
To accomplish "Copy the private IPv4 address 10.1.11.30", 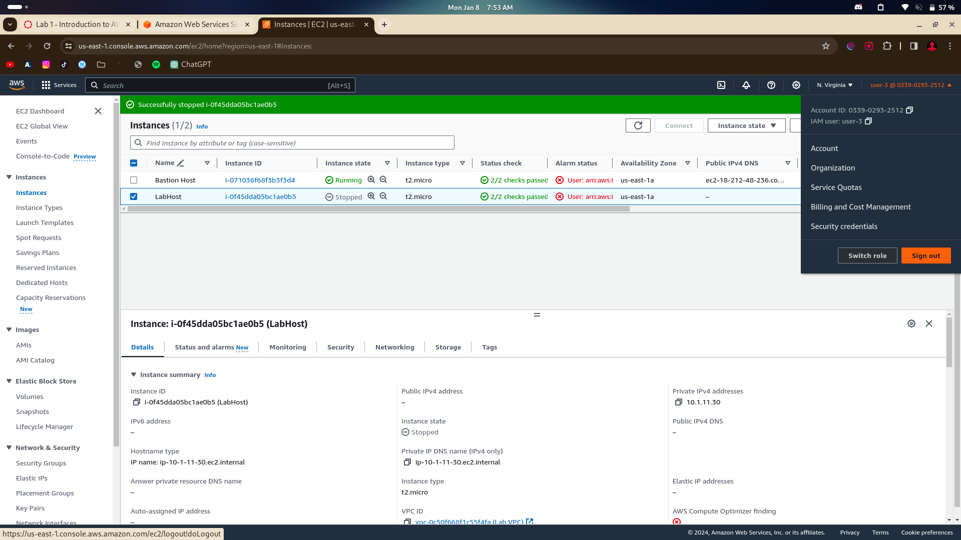I will click(x=679, y=402).
